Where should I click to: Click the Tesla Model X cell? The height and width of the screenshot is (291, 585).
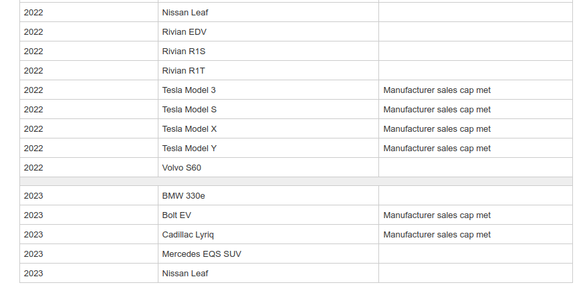coord(268,128)
